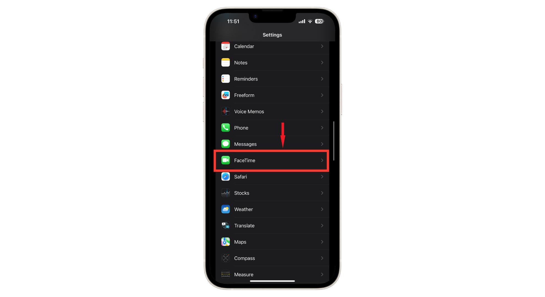Open Reminders settings

272,79
